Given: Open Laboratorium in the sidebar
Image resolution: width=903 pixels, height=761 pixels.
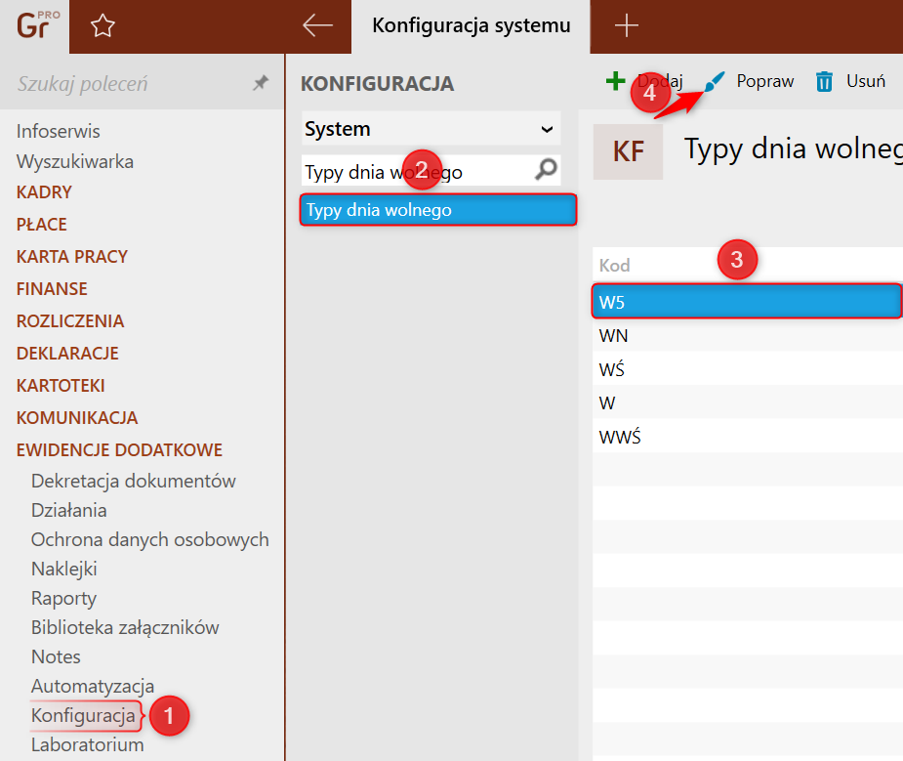Looking at the screenshot, I should click(88, 744).
